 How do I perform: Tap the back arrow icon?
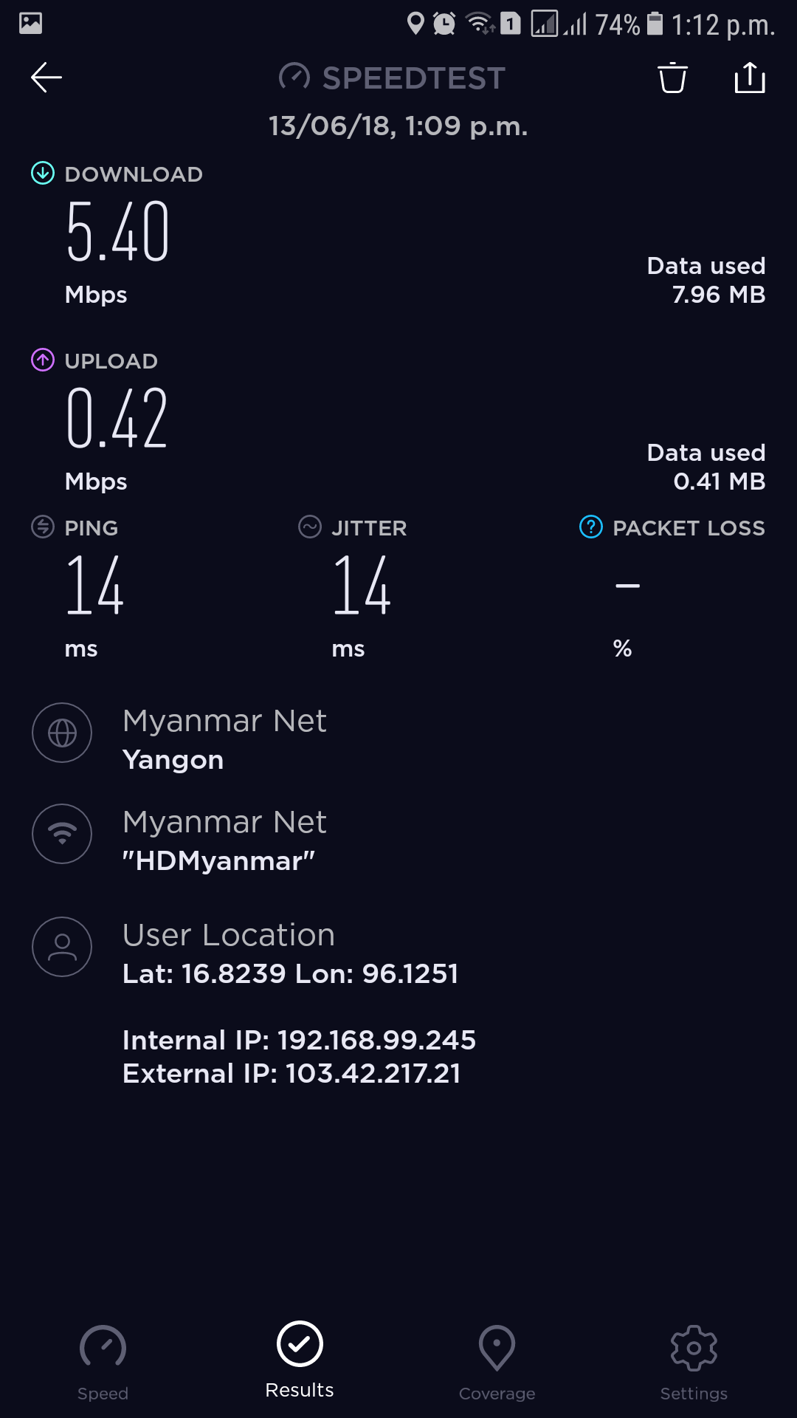pos(46,78)
